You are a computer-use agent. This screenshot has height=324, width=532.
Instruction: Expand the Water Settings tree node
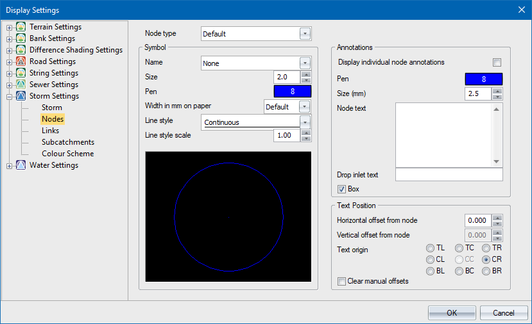pos(9,166)
